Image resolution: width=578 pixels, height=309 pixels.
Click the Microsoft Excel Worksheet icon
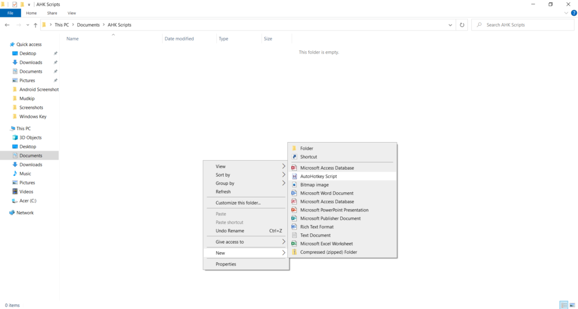point(294,244)
